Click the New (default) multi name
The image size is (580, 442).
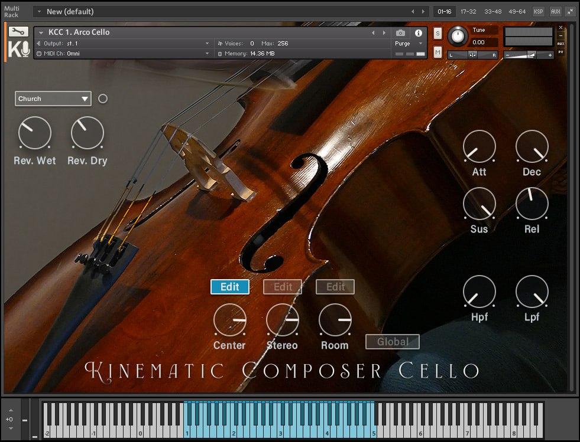(70, 11)
